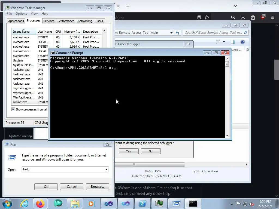Open the Explorer address bar history dropdown
Image resolution: width=279 pixels, height=209 pixels.
pos(171,33)
